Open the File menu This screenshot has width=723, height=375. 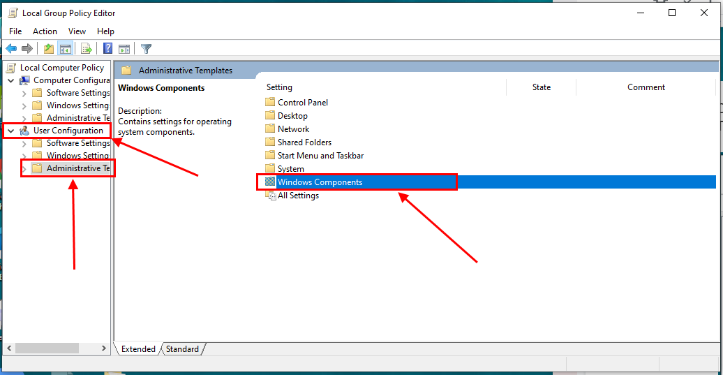[15, 31]
